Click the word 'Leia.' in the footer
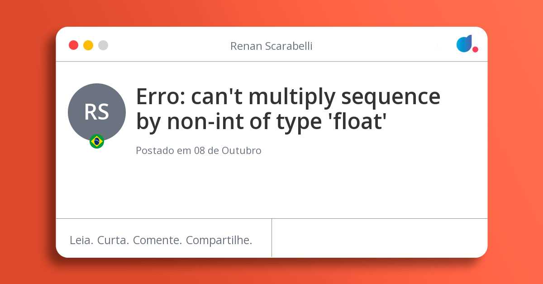Screen dimensions: 543x284 click(81, 240)
